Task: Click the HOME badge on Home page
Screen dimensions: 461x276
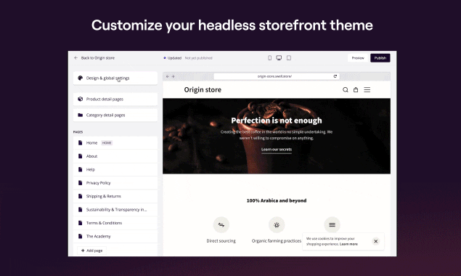Action: (107, 142)
